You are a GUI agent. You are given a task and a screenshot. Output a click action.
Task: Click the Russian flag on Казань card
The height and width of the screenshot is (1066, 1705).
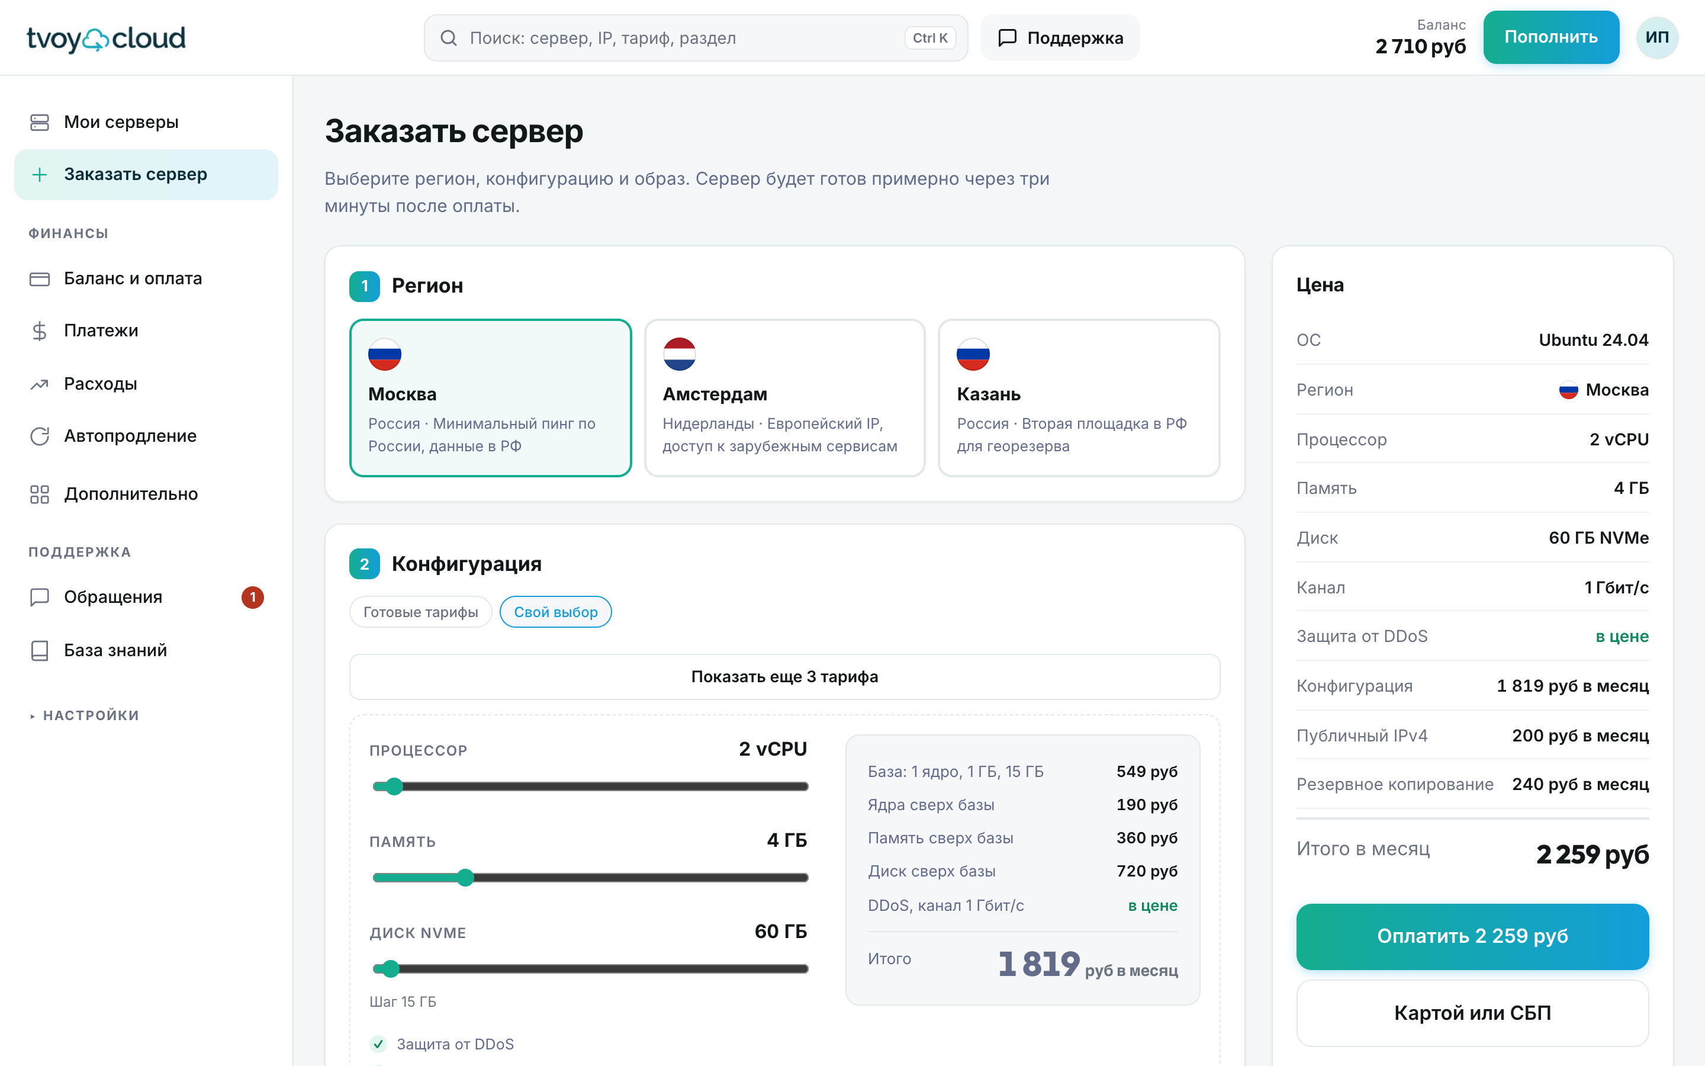click(973, 355)
